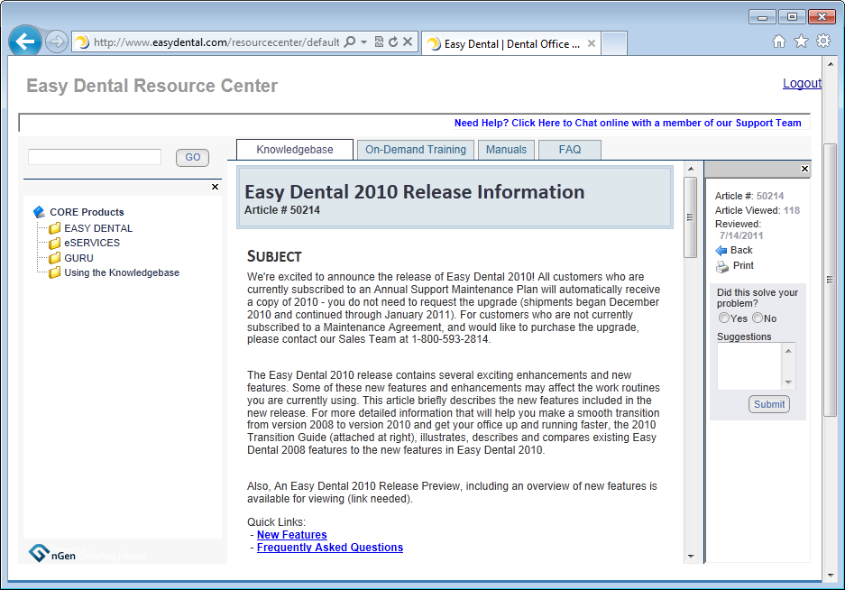This screenshot has width=845, height=590.
Task: Submit the feedback suggestions
Action: (769, 404)
